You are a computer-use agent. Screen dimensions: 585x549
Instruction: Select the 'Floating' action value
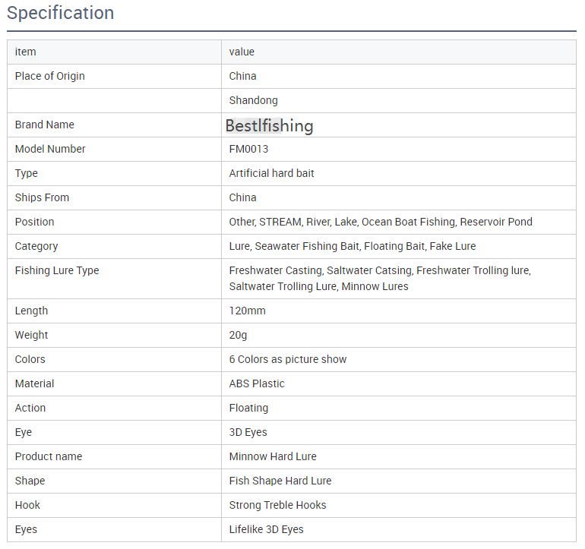tap(248, 408)
